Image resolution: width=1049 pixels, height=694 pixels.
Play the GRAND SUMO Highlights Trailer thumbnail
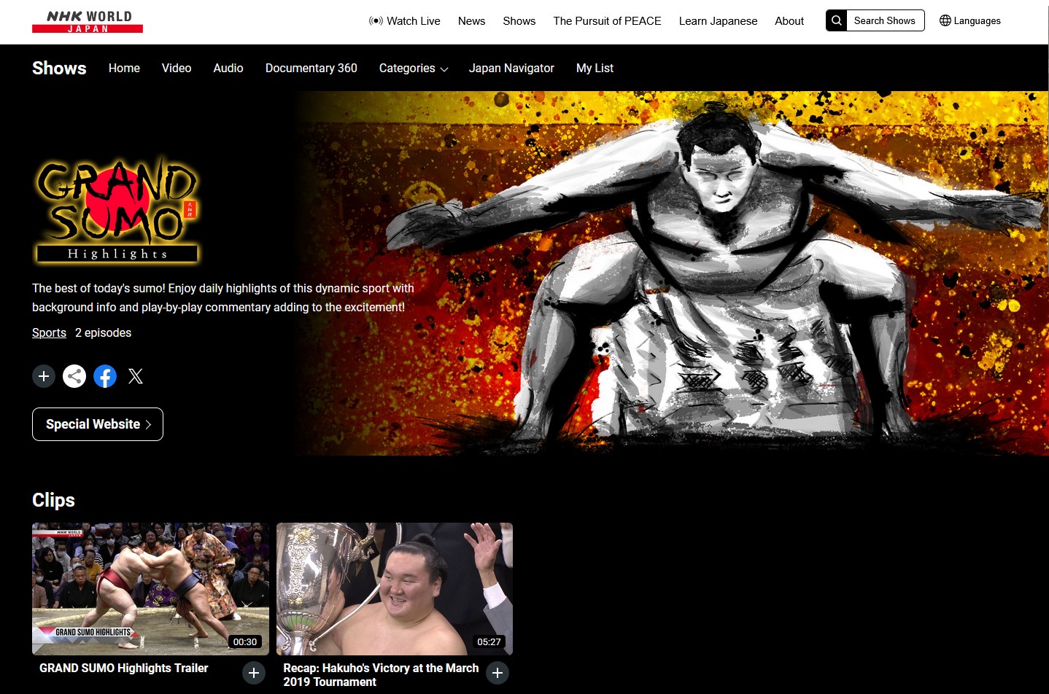tap(150, 589)
